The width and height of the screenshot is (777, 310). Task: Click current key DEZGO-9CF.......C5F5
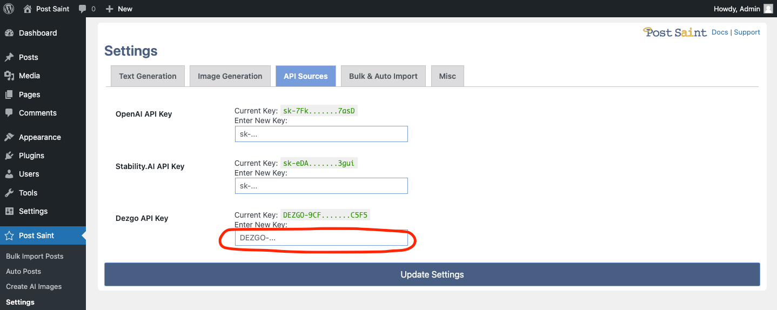325,215
